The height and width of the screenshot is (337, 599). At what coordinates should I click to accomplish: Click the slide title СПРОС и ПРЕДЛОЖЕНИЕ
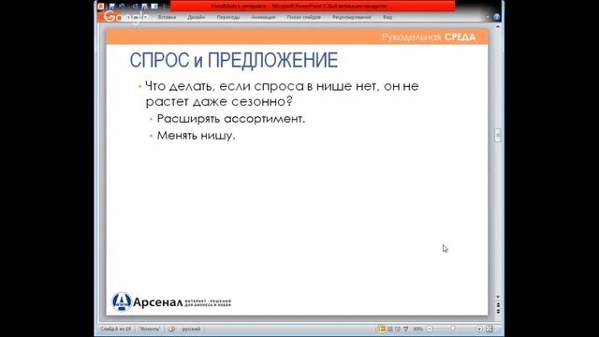coord(234,60)
